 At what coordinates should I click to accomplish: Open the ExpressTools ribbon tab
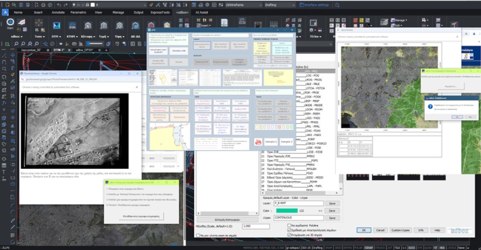161,12
